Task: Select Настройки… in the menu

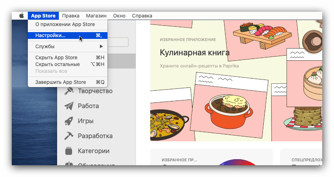Action: coord(50,35)
